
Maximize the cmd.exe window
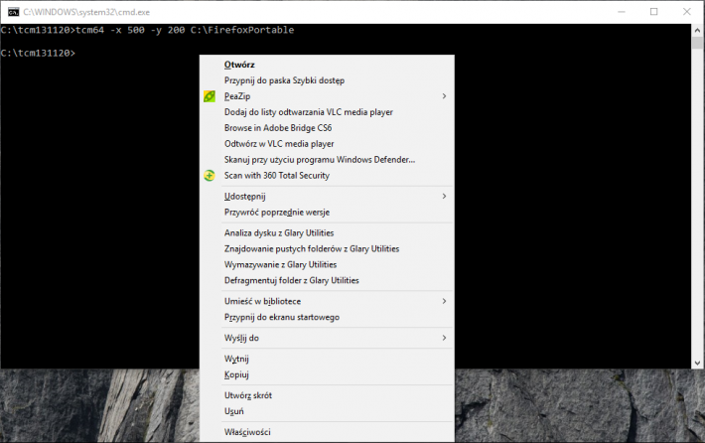[654, 12]
